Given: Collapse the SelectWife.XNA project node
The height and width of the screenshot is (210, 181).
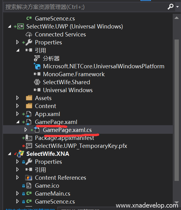Looking at the screenshot, I should pyautogui.click(x=10, y=154).
